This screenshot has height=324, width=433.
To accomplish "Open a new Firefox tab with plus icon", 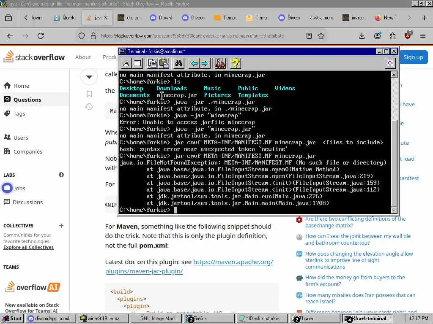I will point(425,18).
